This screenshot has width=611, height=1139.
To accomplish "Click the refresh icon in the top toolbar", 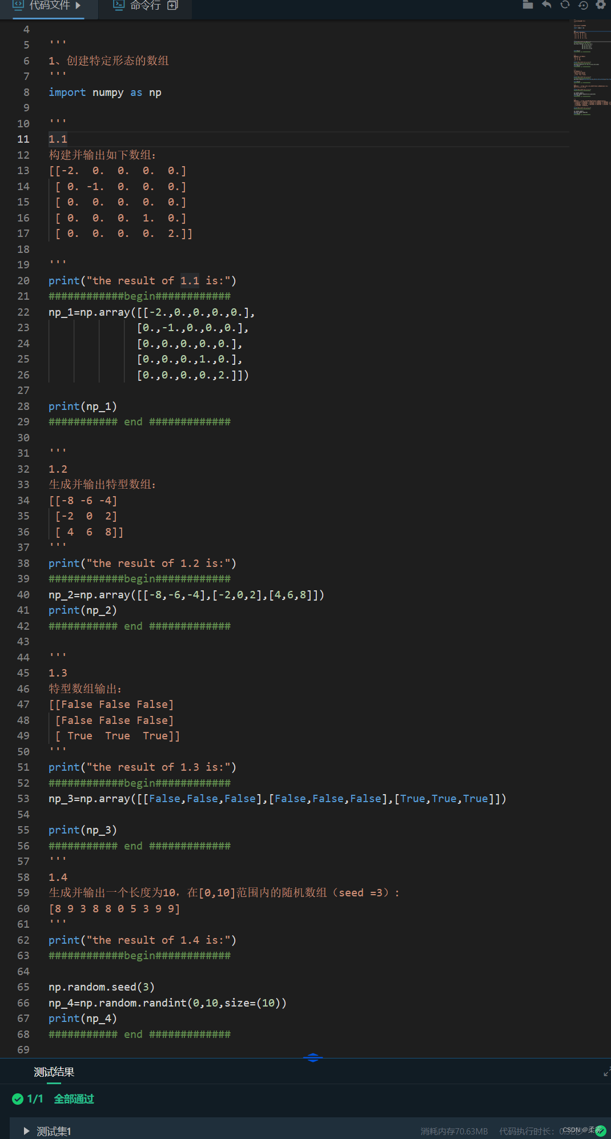I will pyautogui.click(x=565, y=5).
